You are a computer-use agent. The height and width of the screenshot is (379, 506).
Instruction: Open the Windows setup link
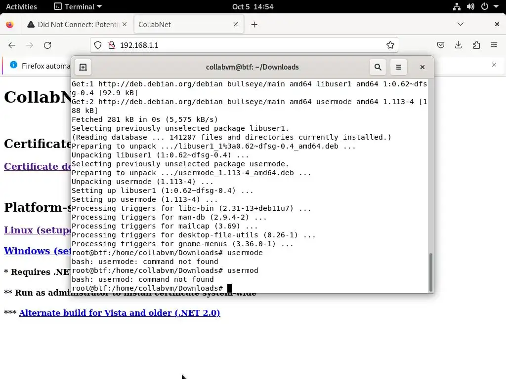(x=38, y=251)
